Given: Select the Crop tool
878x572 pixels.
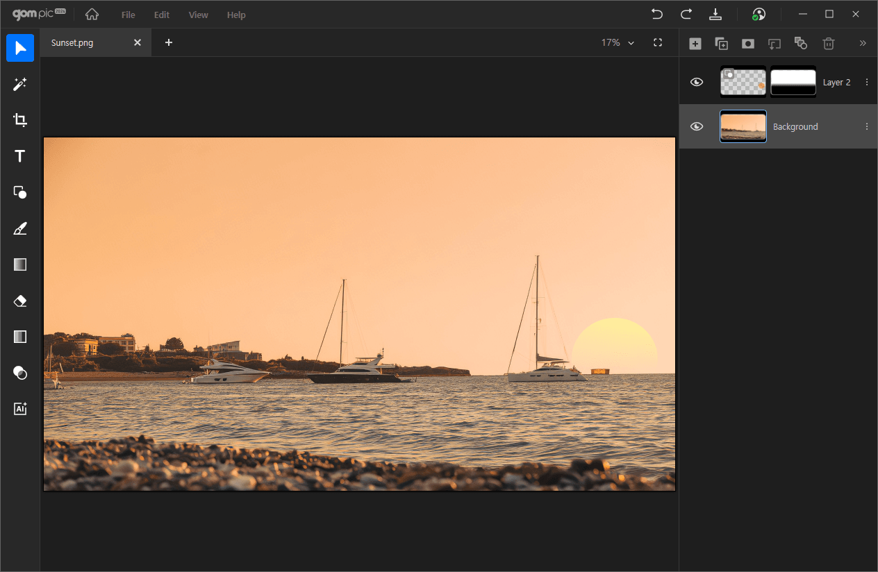Looking at the screenshot, I should (x=20, y=120).
